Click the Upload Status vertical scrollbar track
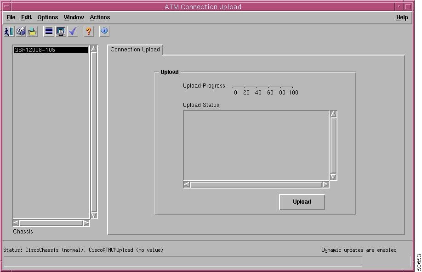Viewport: 422px width, 272px height. 333,145
